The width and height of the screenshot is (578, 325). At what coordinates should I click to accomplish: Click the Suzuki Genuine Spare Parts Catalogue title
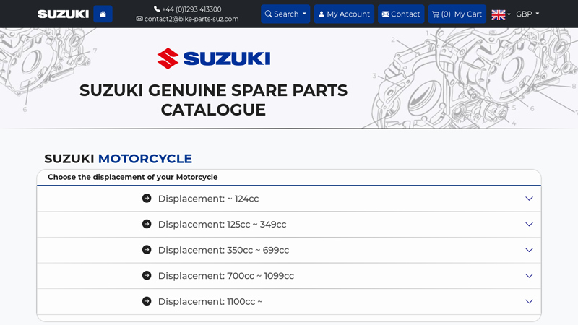[x=213, y=100]
